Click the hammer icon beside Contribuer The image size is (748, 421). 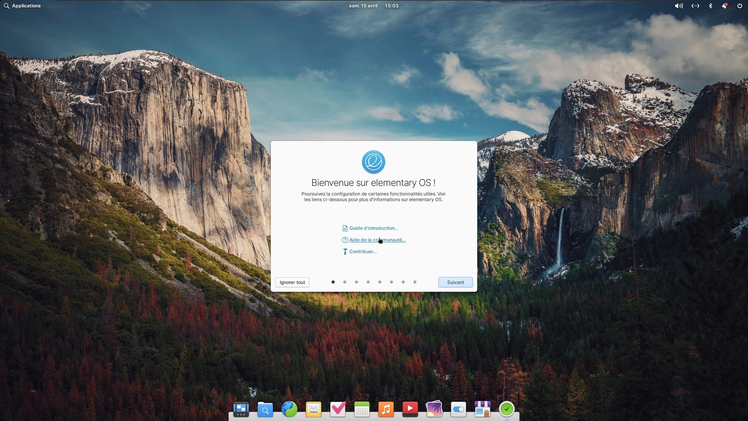(345, 252)
